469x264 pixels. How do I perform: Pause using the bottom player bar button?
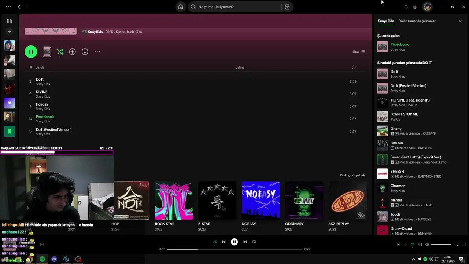point(234,242)
